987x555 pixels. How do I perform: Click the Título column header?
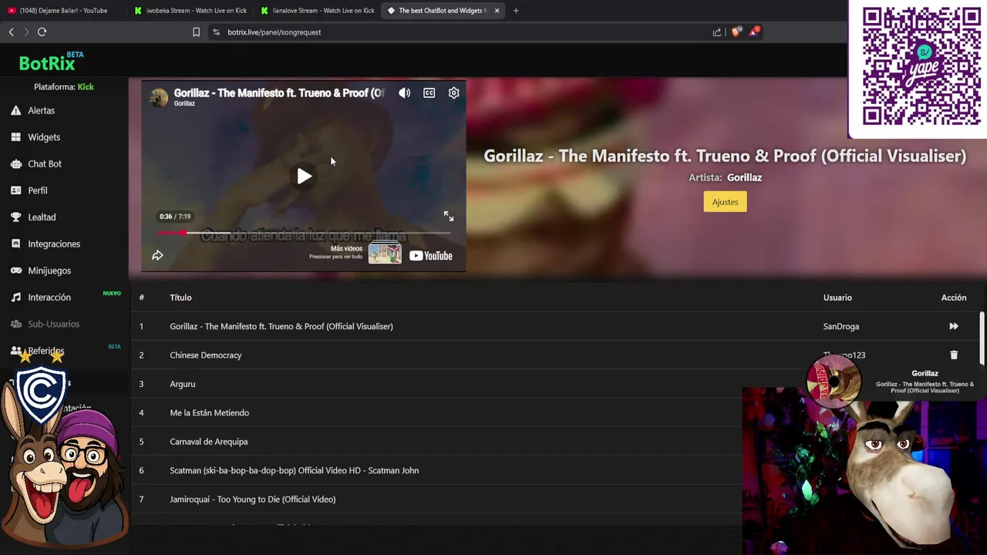[x=180, y=298]
